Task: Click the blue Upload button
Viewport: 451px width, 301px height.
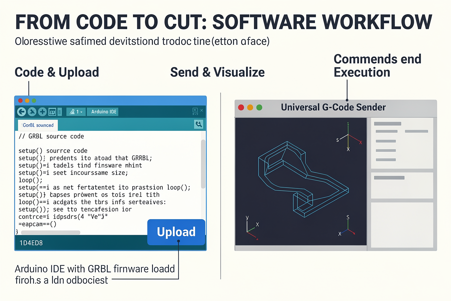Action: point(176,232)
